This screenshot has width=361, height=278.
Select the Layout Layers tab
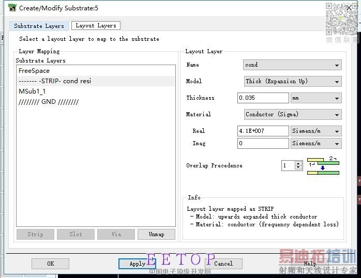(96, 25)
